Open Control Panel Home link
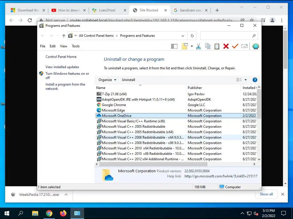Image resolution: width=293 pixels, height=219 pixels. coord(61,57)
